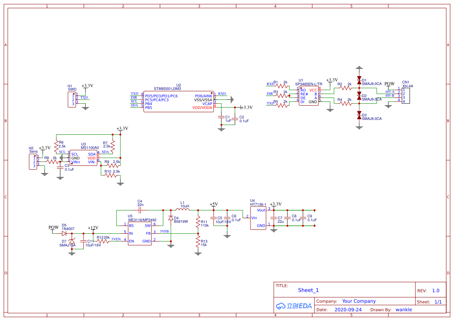Screen dimensions: 454x321
Task: Select the C7 22u capacitor symbol
Action: pyautogui.click(x=274, y=218)
